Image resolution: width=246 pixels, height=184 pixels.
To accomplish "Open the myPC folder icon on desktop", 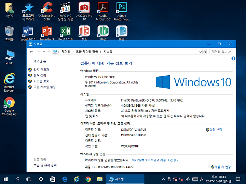I will [x=9, y=10].
